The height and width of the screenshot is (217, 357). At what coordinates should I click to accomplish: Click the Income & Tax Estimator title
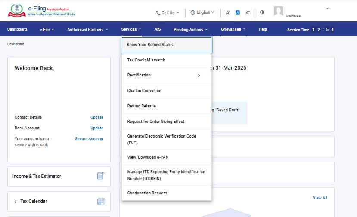click(x=37, y=176)
